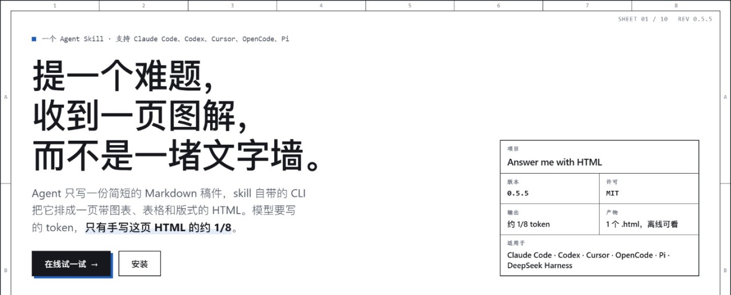Viewport: 731px width, 295px height.
Task: Click the 输出 field label
Action: [x=513, y=212]
